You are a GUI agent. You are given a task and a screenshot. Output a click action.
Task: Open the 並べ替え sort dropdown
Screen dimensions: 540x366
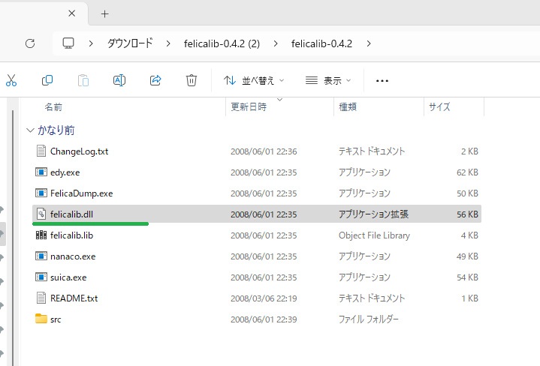point(255,81)
